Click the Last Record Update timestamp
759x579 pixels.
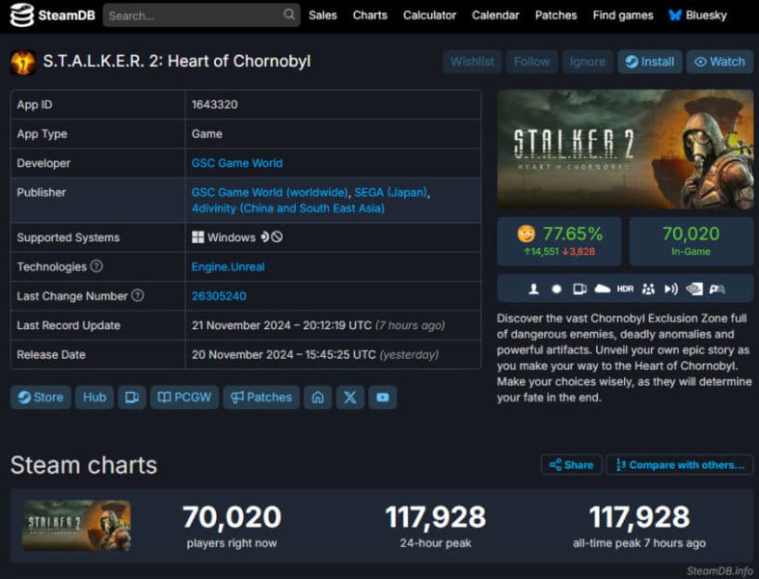(x=318, y=325)
